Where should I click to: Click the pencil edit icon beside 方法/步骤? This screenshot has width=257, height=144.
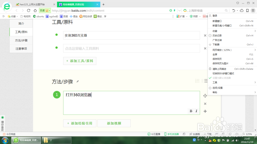(78, 81)
